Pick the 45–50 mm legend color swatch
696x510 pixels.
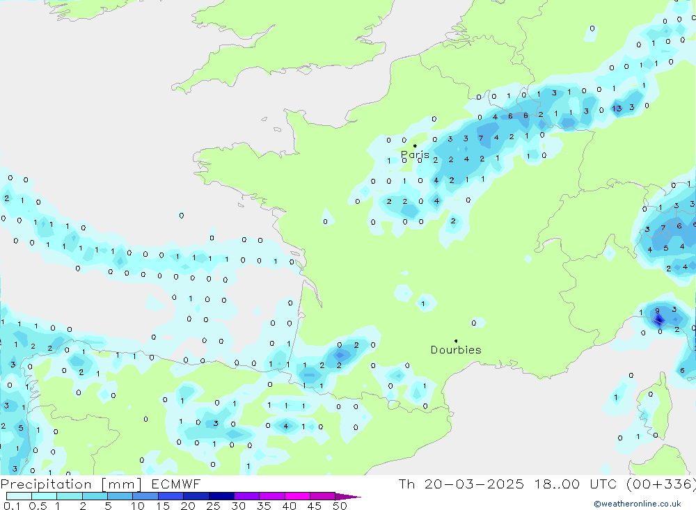323,496
